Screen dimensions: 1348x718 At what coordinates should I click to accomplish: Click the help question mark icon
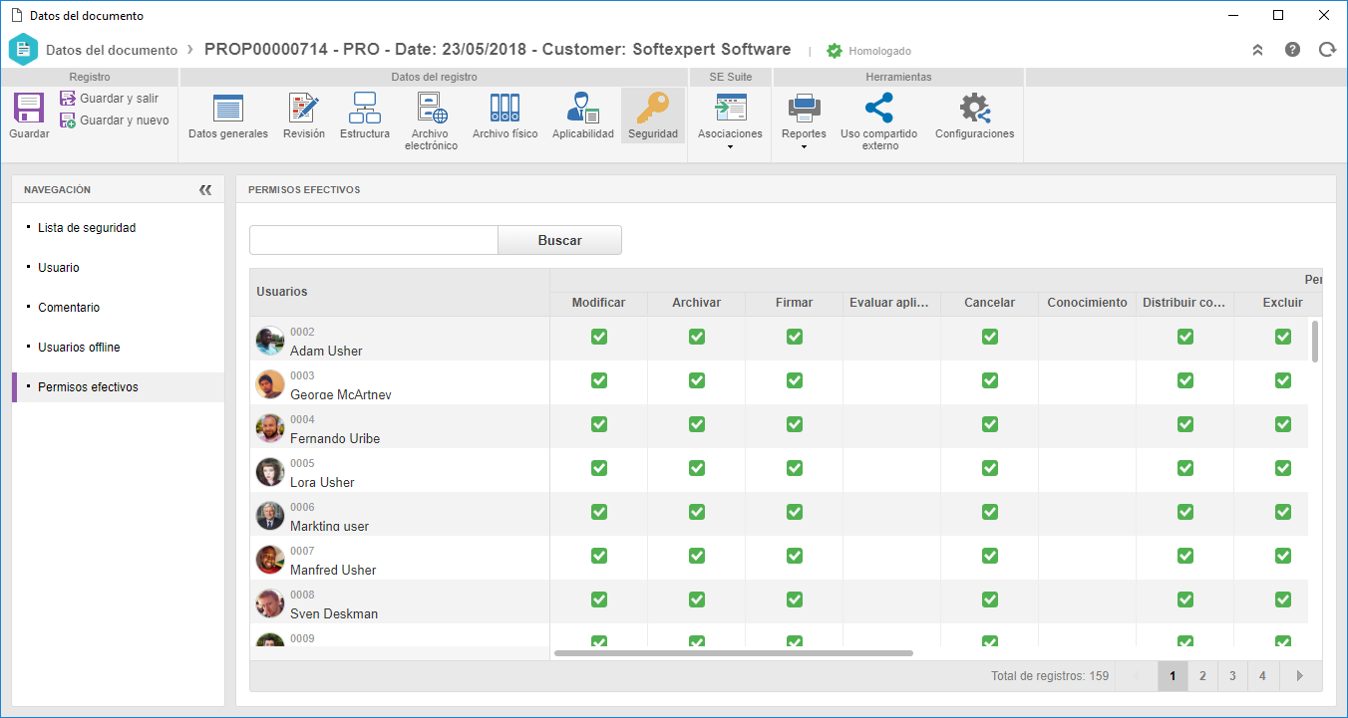(1292, 50)
